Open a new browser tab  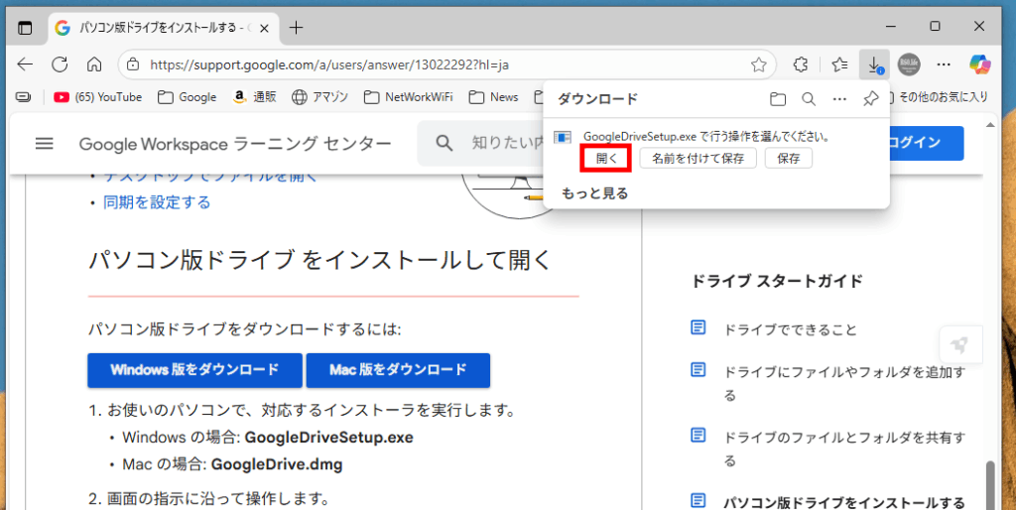tap(296, 28)
